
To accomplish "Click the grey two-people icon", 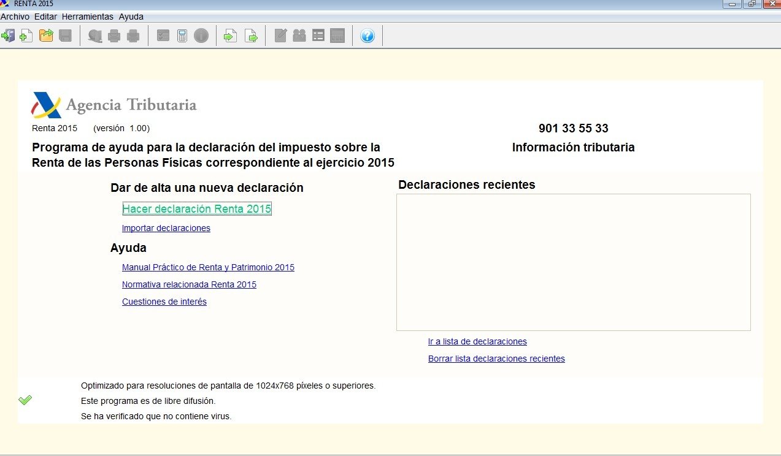I will click(x=299, y=36).
